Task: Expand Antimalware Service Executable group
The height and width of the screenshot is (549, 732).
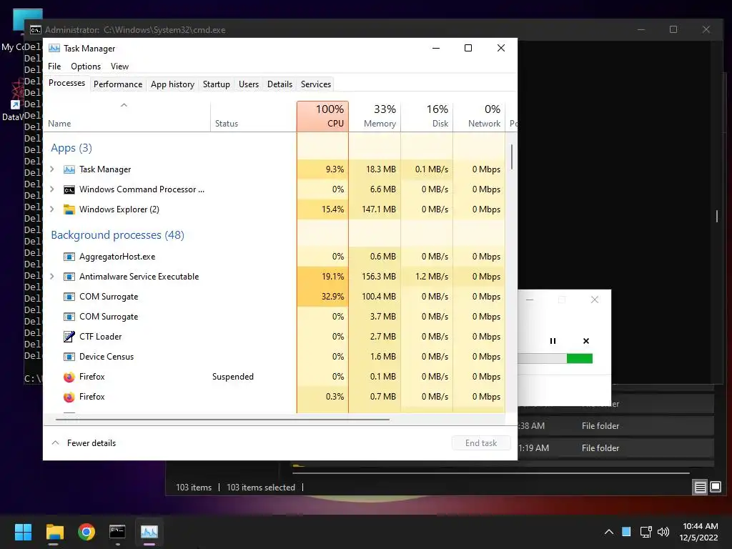Action: (52, 277)
